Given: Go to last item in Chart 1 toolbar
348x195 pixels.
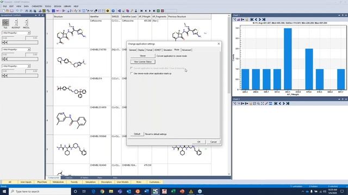Looking at the screenshot, I should 264,19.
